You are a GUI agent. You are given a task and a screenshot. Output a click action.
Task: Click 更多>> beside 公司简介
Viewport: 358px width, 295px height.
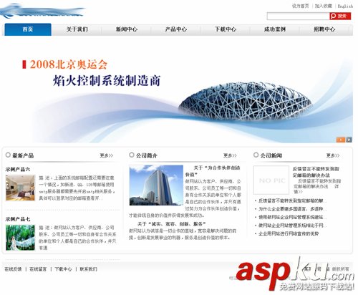coord(230,155)
